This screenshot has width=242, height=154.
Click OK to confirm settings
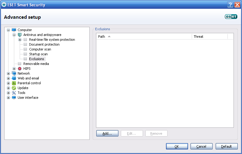177,146
